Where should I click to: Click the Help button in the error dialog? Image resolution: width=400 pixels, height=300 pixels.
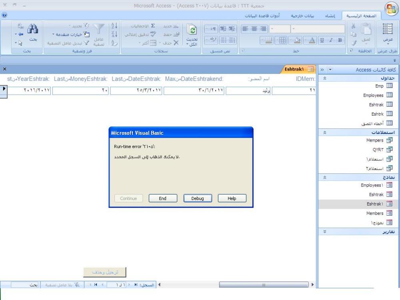[x=232, y=198]
